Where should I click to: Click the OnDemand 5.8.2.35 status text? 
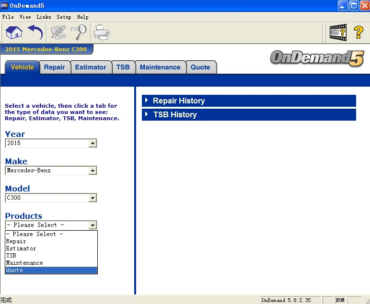286,300
